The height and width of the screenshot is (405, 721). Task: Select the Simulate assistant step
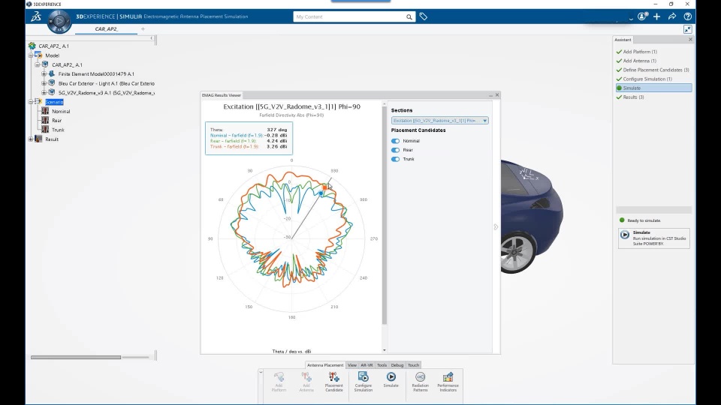(x=653, y=88)
